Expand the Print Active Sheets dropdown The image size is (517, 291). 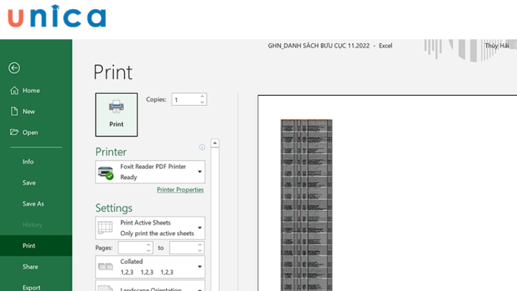[200, 228]
